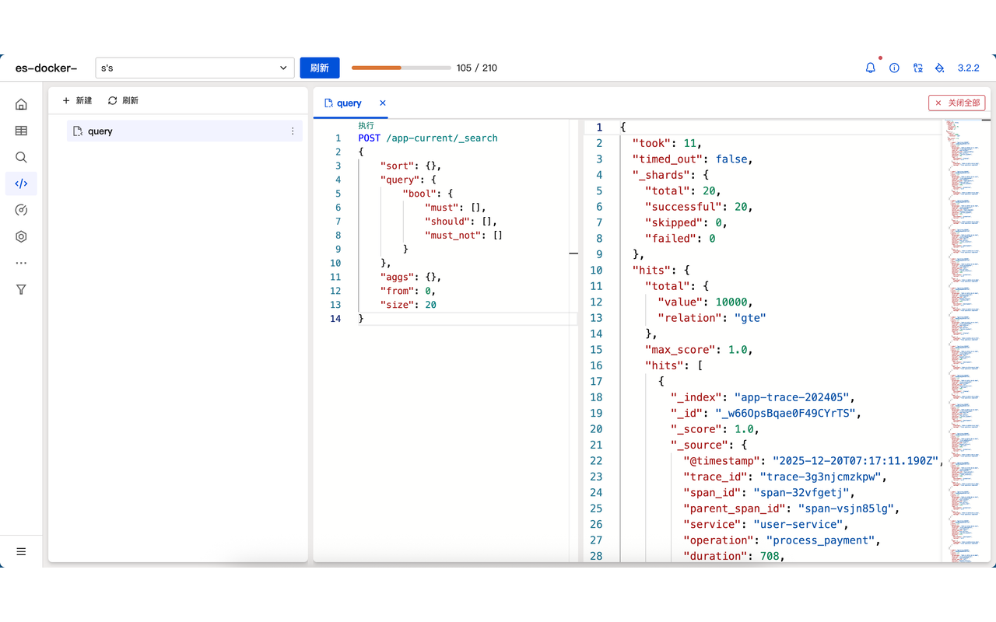The image size is (996, 622).
Task: Select the query item in file list
Action: click(x=99, y=131)
